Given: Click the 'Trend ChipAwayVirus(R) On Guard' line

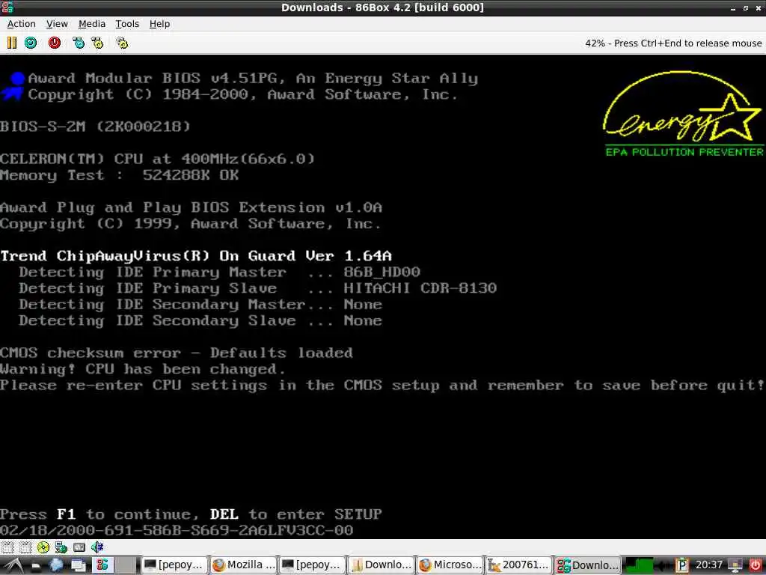Looking at the screenshot, I should click(x=196, y=256).
